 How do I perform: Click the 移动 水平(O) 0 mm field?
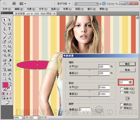tap(104, 87)
